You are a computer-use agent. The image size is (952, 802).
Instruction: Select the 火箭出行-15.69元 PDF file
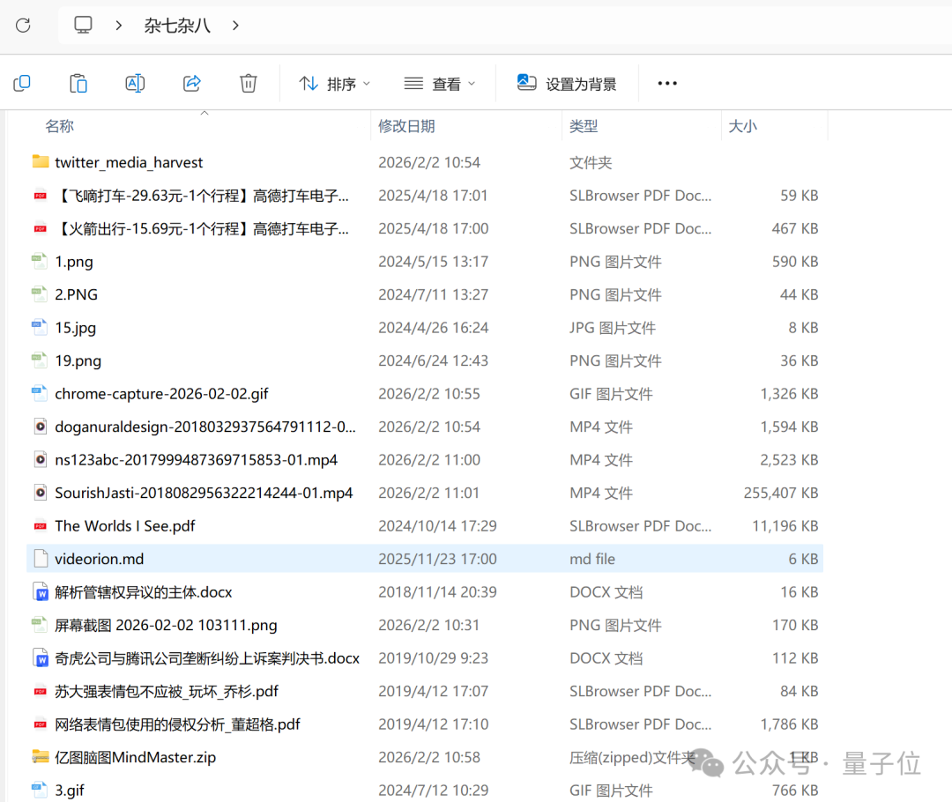click(202, 229)
